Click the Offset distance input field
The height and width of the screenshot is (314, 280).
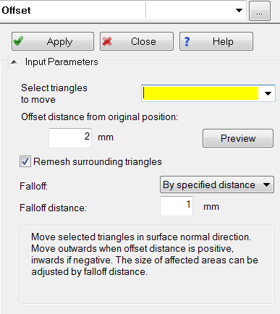tap(70, 137)
